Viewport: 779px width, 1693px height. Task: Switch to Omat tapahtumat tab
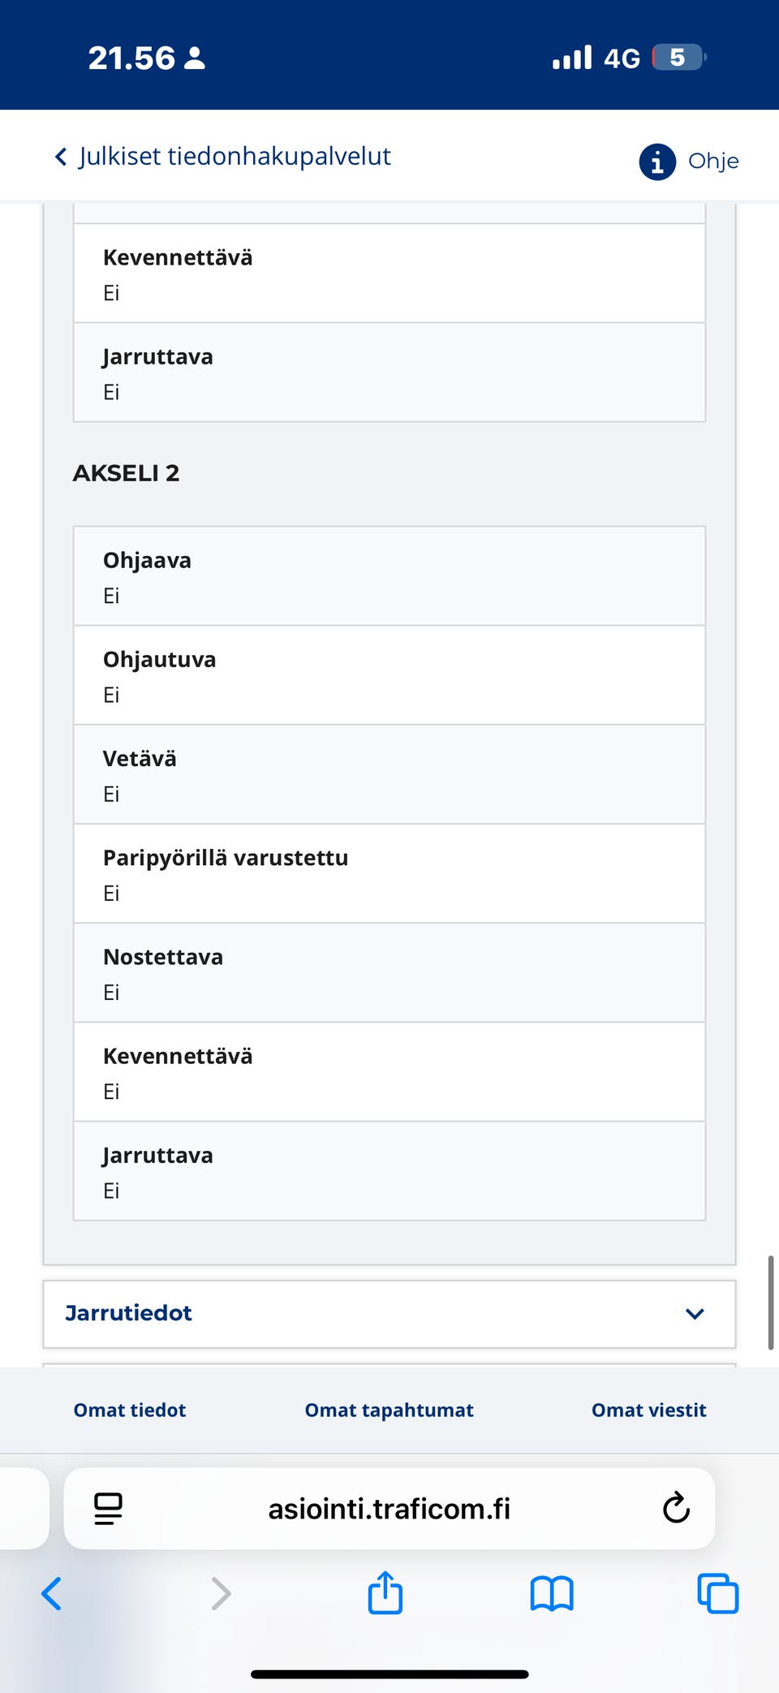point(389,1411)
